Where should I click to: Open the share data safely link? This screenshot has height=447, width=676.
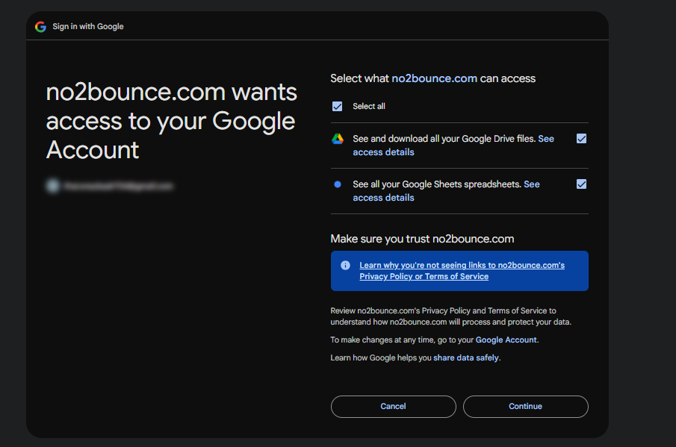pyautogui.click(x=466, y=358)
